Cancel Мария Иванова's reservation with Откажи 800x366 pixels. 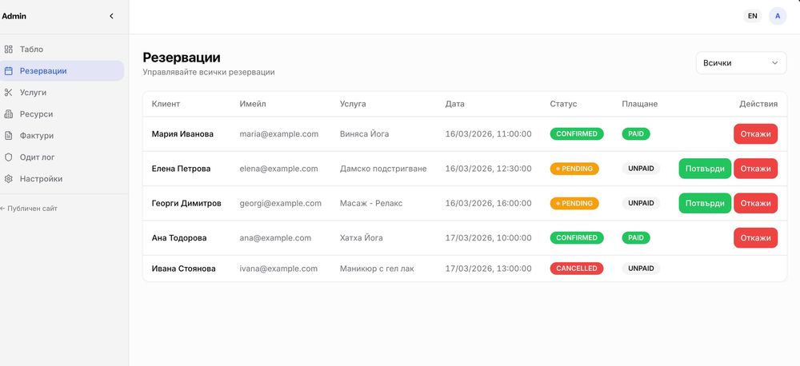tap(756, 134)
